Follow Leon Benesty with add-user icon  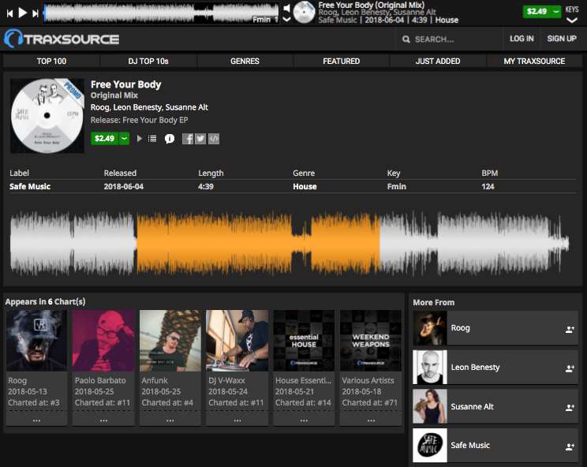coord(570,368)
